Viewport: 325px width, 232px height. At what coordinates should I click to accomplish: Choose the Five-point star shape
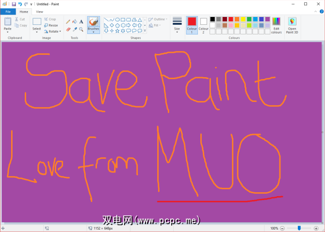117,31
